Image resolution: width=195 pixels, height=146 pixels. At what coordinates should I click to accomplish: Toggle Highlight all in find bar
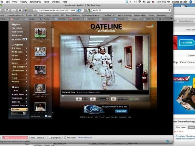coord(55,137)
